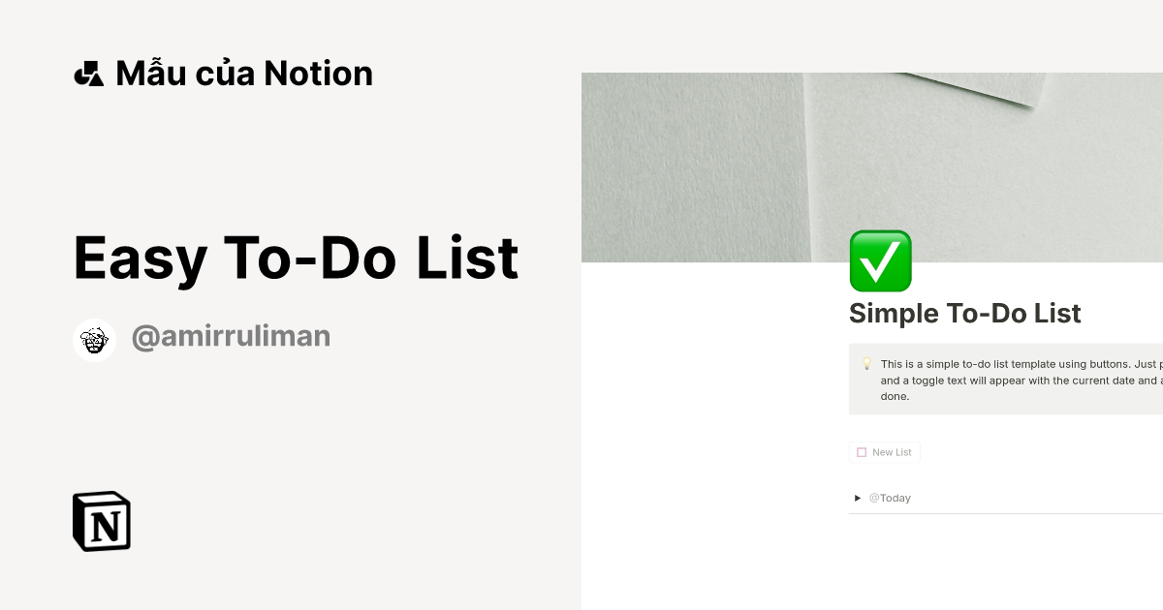The height and width of the screenshot is (610, 1163).
Task: Open the @Today entry to reveal its tasks
Action: coord(889,498)
